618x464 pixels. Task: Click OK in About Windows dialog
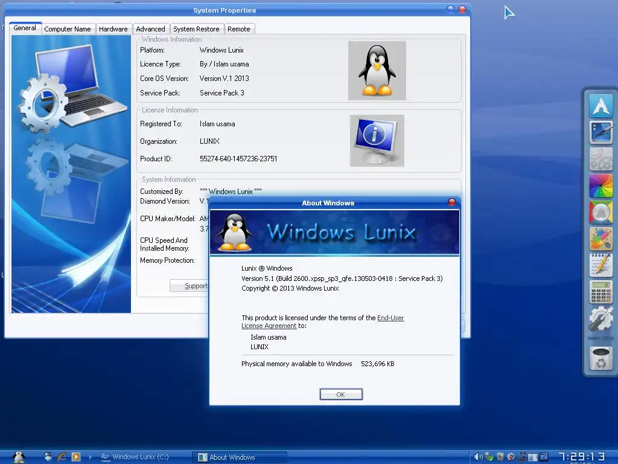[x=341, y=394]
